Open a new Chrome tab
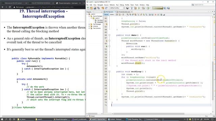This screenshot has height=121, width=216. 84,3
